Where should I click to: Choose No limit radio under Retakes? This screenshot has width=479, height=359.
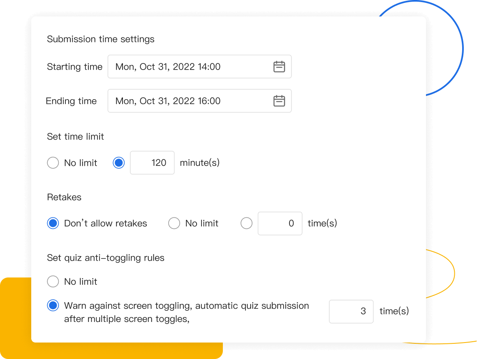click(x=174, y=224)
